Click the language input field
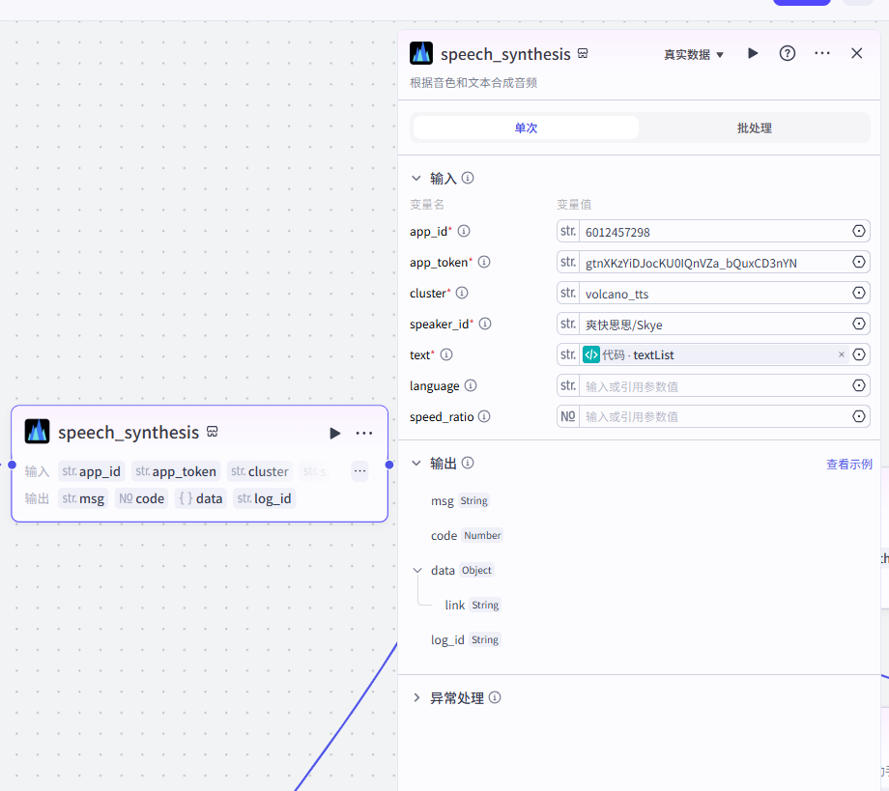Viewport: 889px width, 791px height. click(x=710, y=385)
